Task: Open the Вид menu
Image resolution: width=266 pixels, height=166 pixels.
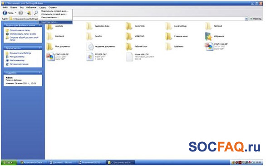Action: click(22, 7)
